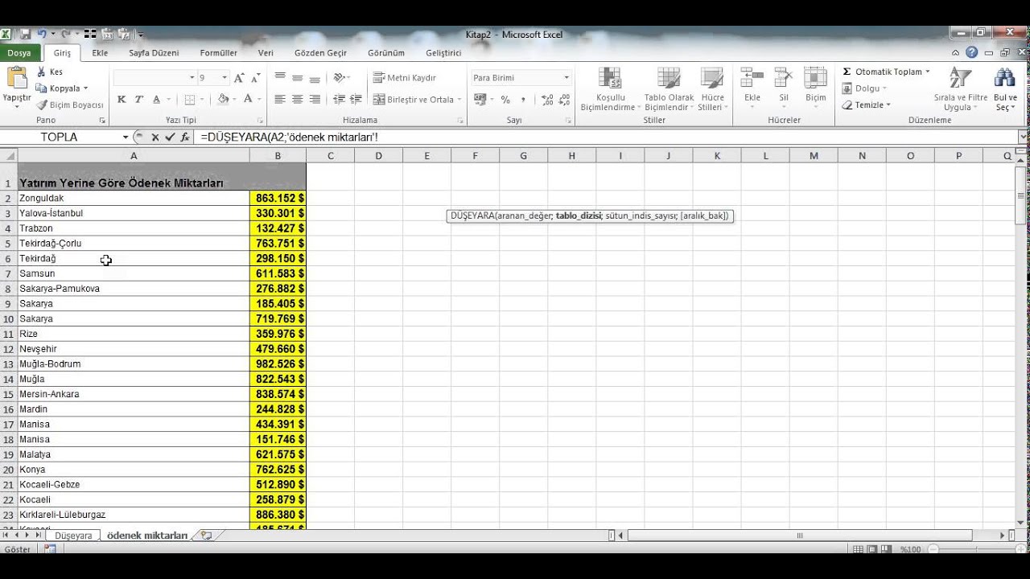Viewport: 1030px width, 579px height.
Task: Toggle bold formatting K button
Action: (122, 100)
